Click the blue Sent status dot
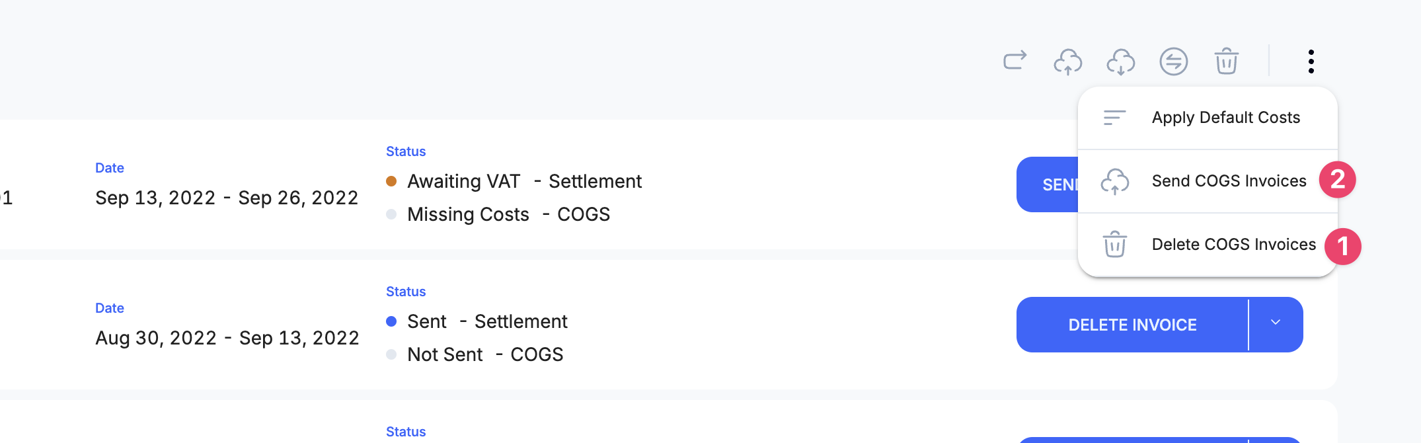Screen dimensions: 1421x443 [x=391, y=321]
